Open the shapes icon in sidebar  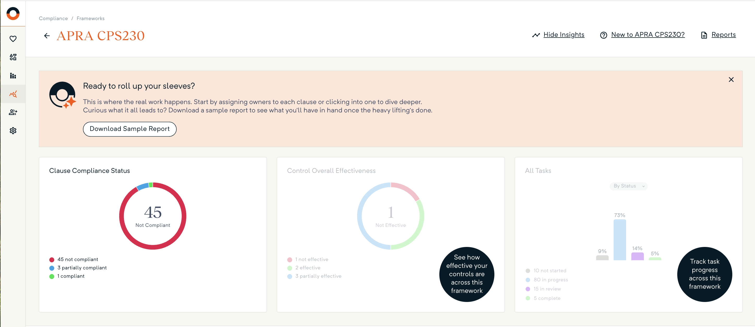[x=13, y=57]
